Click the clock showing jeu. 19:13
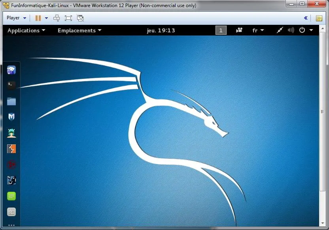Viewport: 329px width, 230px height. click(161, 30)
